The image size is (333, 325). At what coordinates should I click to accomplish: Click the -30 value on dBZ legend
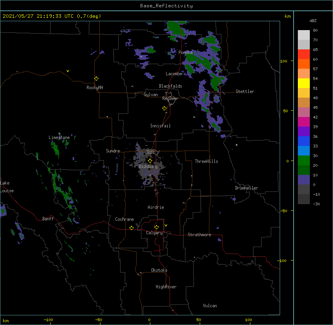(x=316, y=204)
